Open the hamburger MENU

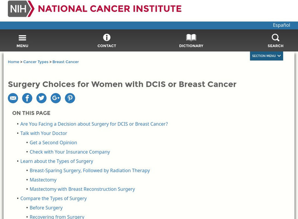click(22, 40)
